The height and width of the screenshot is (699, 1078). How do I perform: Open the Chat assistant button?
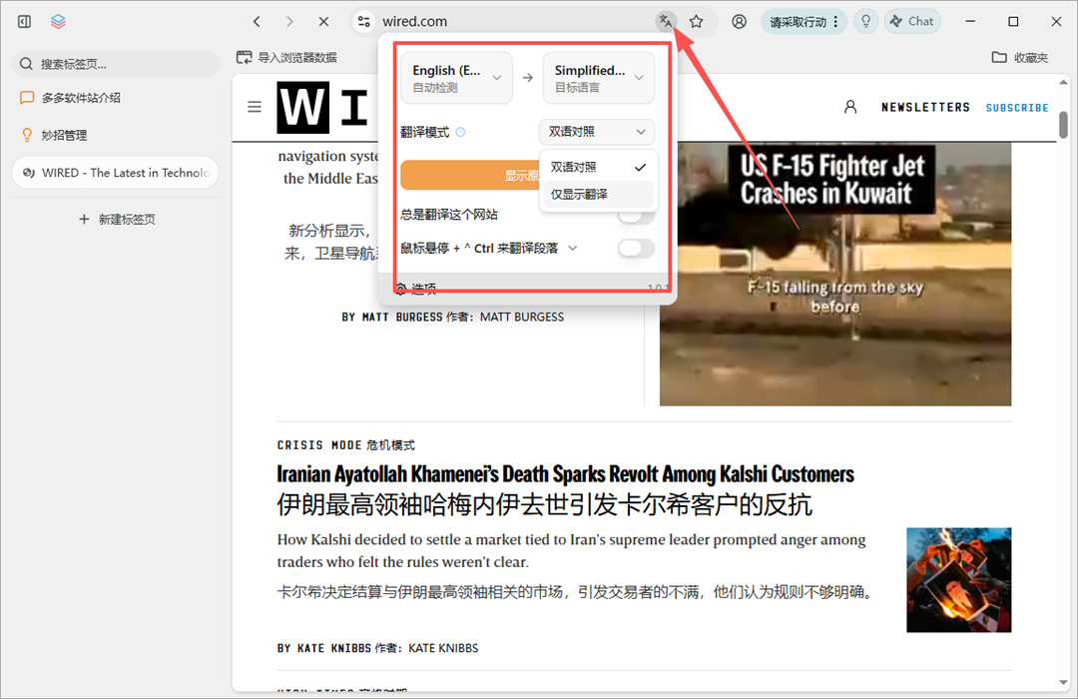[911, 20]
